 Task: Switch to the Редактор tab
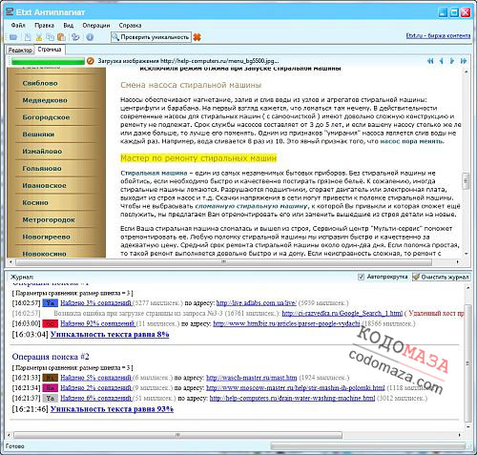(x=20, y=50)
